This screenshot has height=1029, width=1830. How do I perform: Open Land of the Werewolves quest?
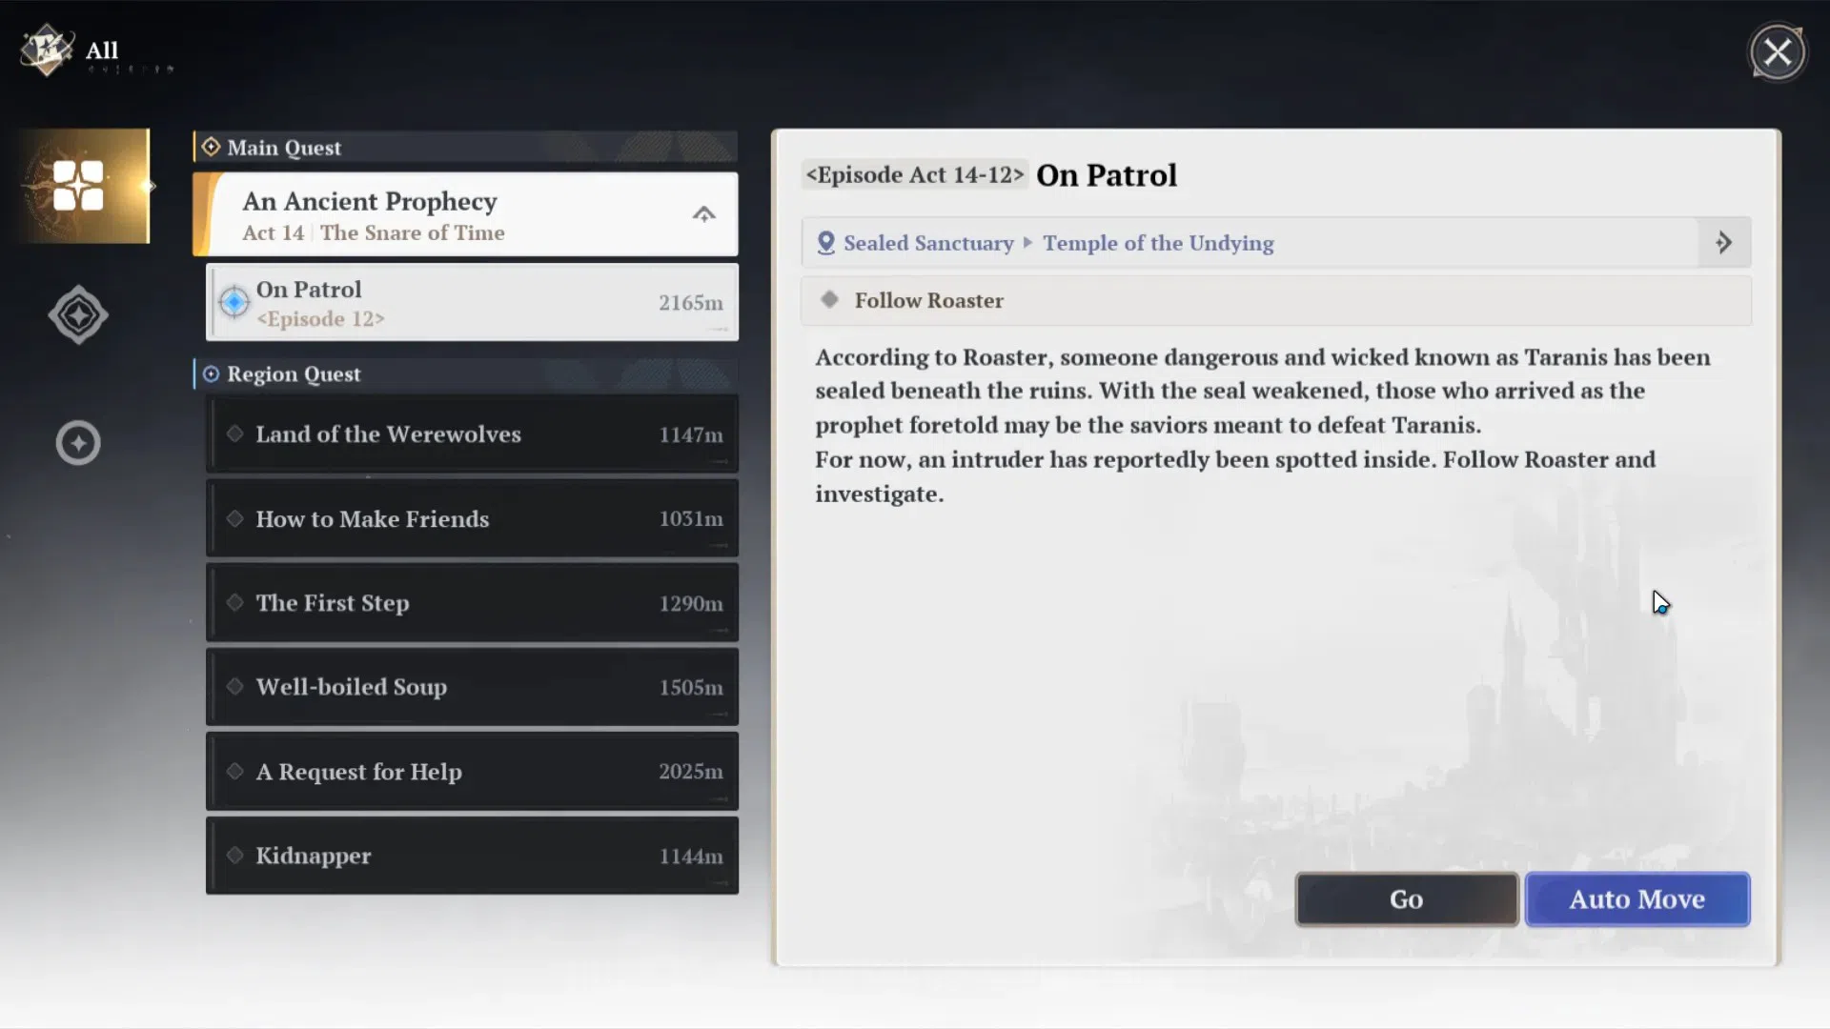[x=473, y=434]
